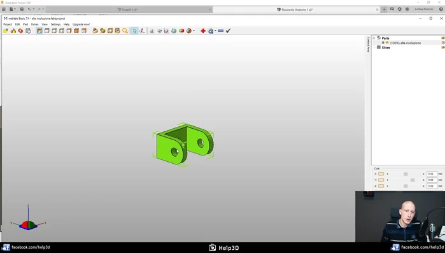Choose the highlighted selection pointer tool

[x=134, y=31]
